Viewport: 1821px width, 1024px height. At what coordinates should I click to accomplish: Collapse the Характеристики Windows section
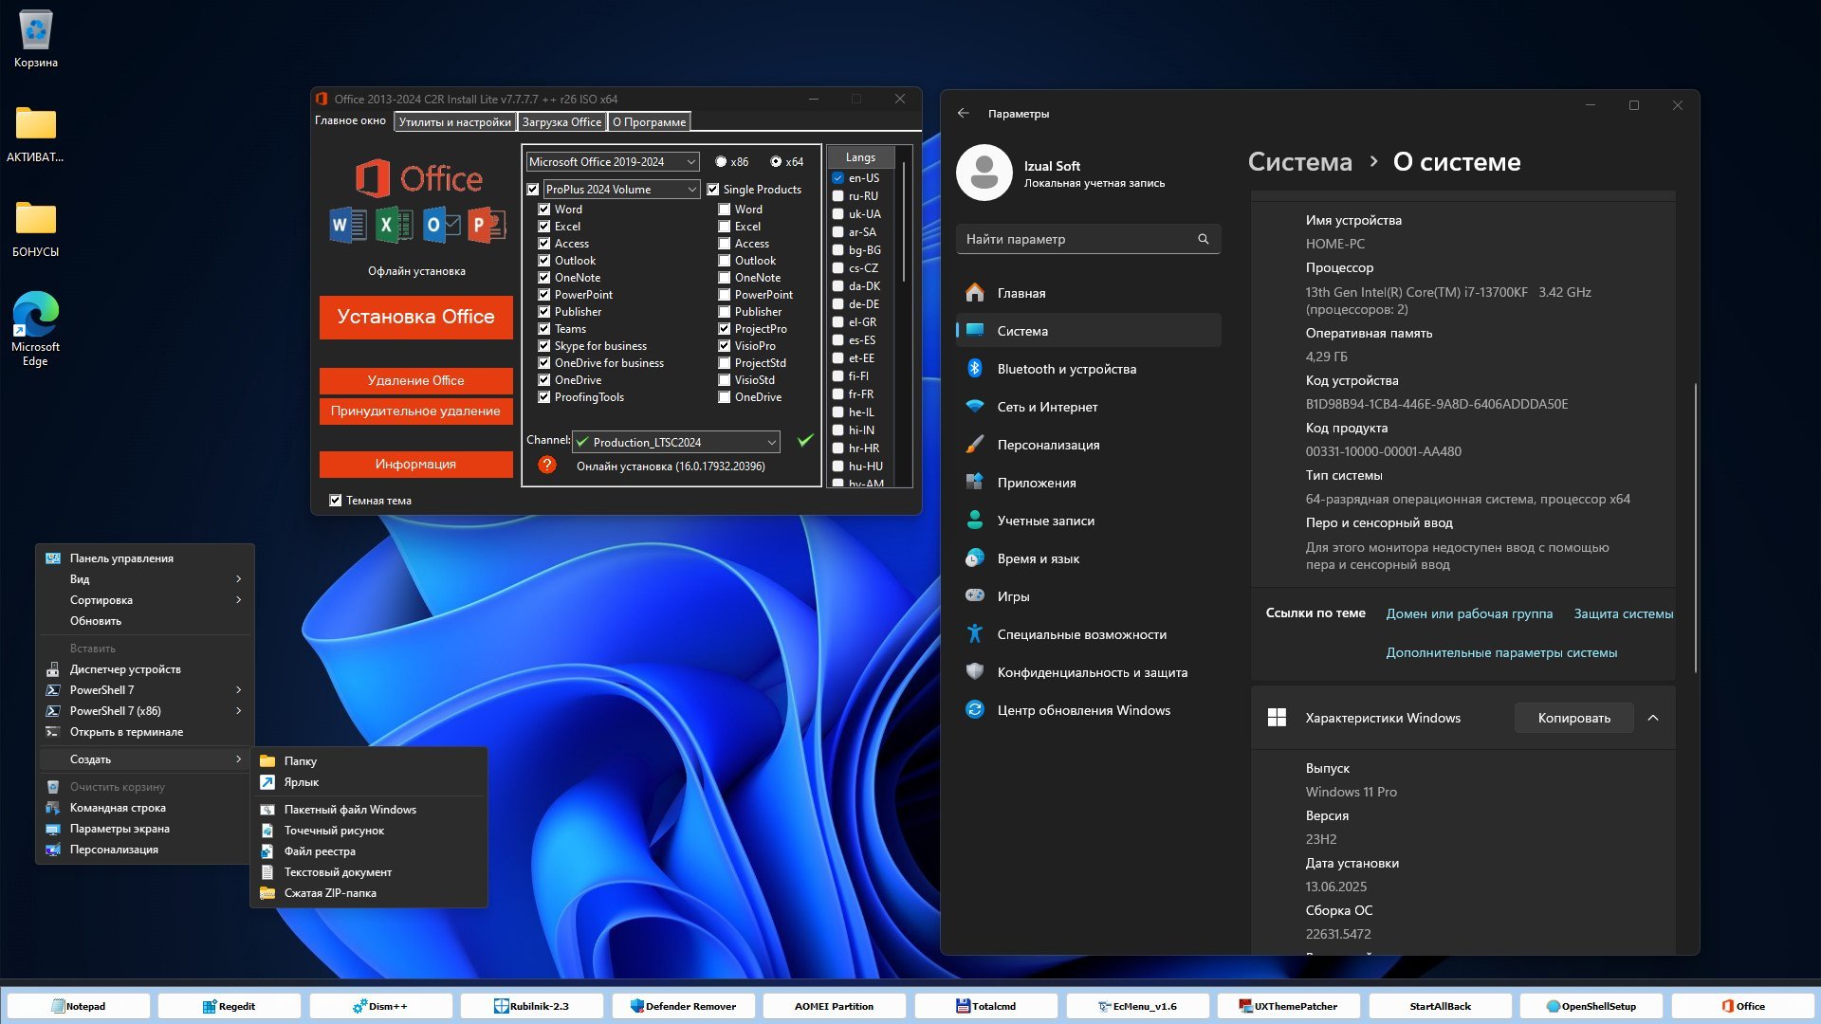(x=1653, y=718)
